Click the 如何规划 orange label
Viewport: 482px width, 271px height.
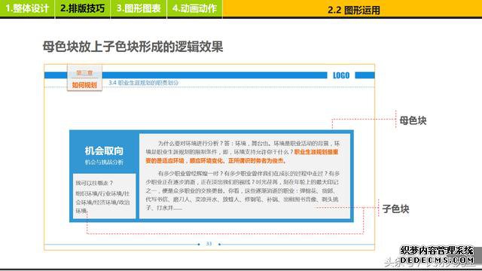(x=84, y=85)
